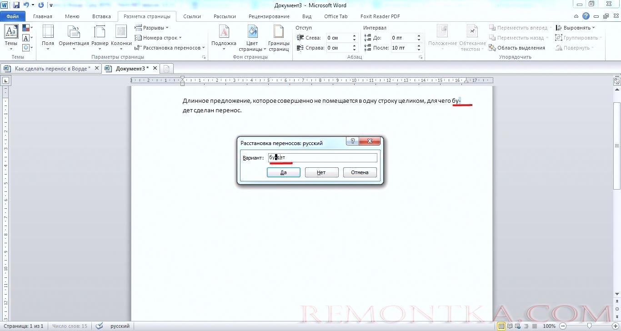Image resolution: width=621 pixels, height=331 pixels.
Task: Expand the Расстановка переносов dropdown
Action: (170, 48)
